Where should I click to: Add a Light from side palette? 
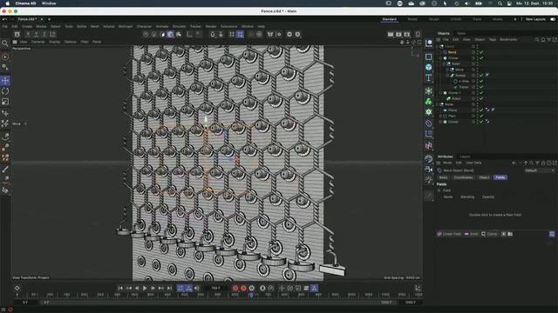pos(429,180)
